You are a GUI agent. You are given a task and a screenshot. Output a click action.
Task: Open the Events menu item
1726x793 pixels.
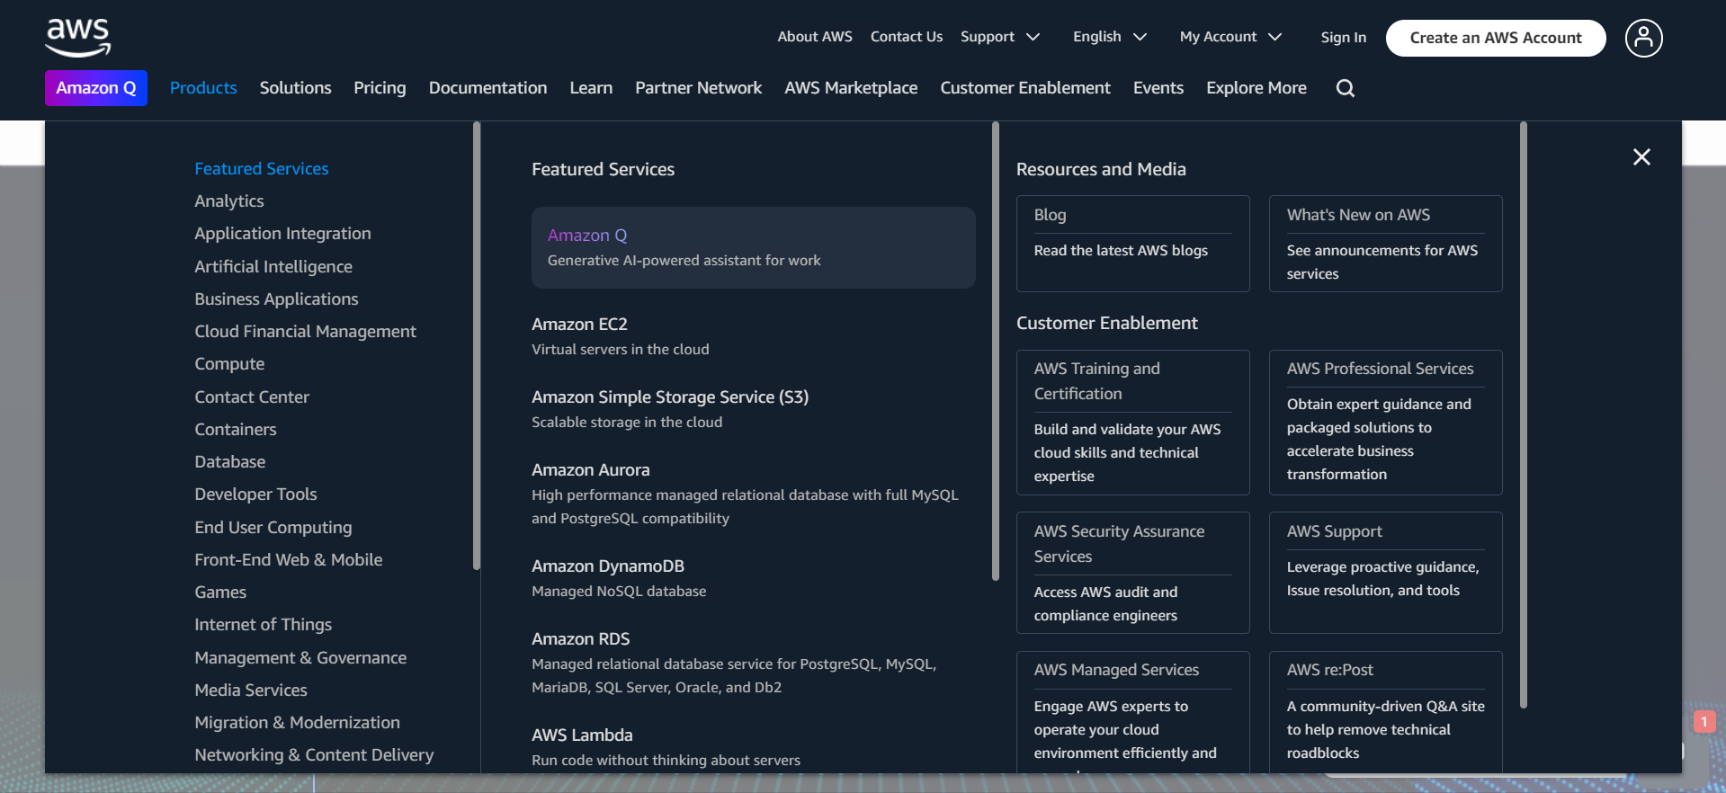tap(1158, 88)
